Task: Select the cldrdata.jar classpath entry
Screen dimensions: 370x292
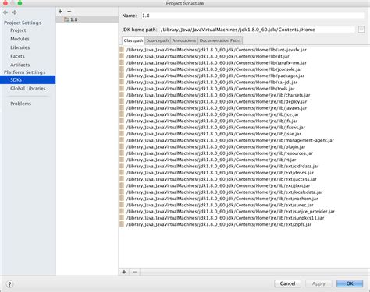Action: tap(222, 166)
